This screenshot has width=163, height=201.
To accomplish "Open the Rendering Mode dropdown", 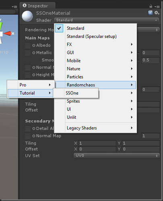I will (148, 30).
